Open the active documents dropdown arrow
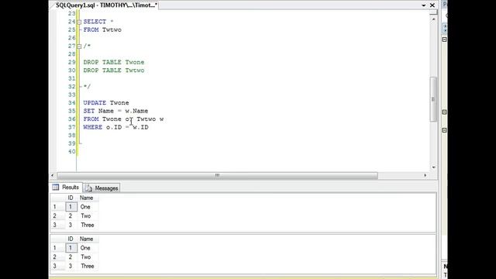496x279 pixels. coord(424,5)
